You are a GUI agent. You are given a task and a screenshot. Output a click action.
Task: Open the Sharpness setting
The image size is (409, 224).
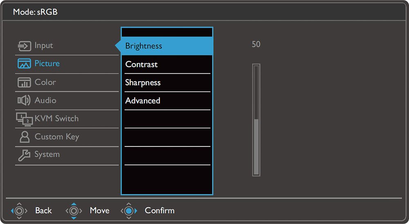point(167,83)
